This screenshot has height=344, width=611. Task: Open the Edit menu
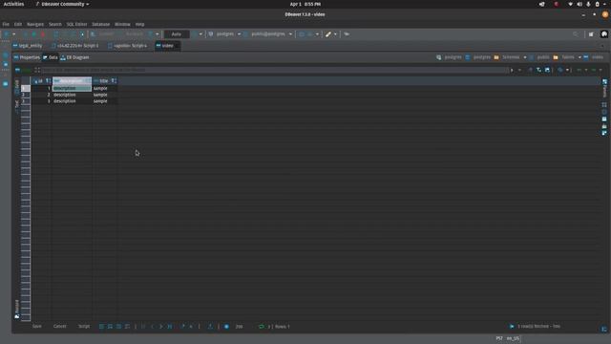pyautogui.click(x=18, y=24)
